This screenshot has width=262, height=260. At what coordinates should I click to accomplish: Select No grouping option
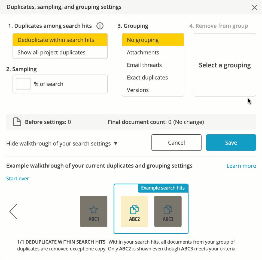coord(153,40)
